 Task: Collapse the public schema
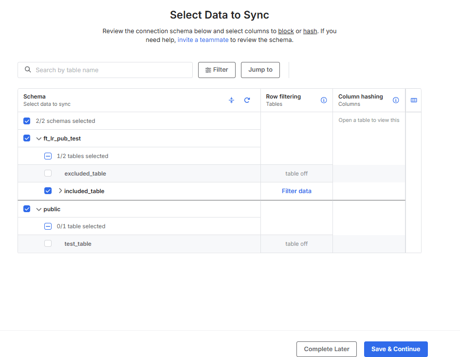click(39, 209)
